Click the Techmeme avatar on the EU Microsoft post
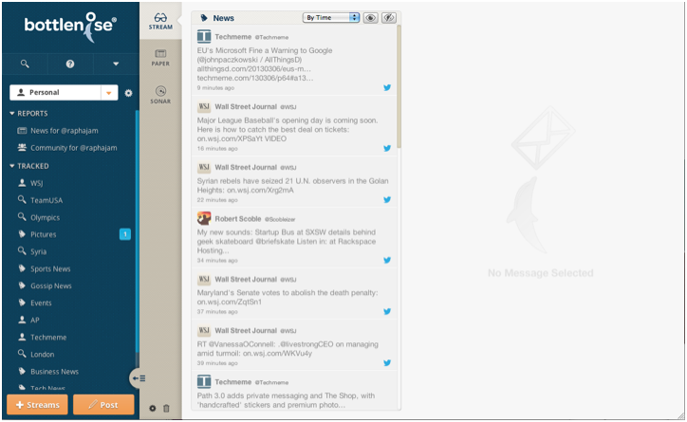687x422 pixels. click(204, 36)
